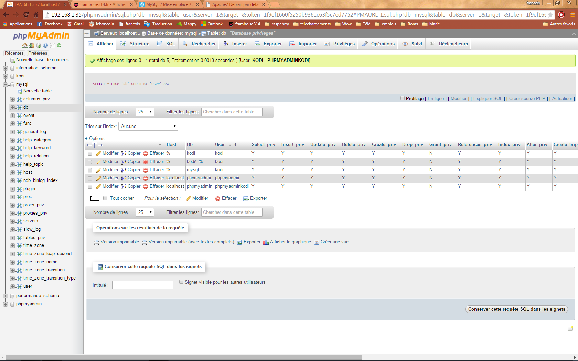Click browser back arrow
The image size is (578, 361).
[x=6, y=14]
